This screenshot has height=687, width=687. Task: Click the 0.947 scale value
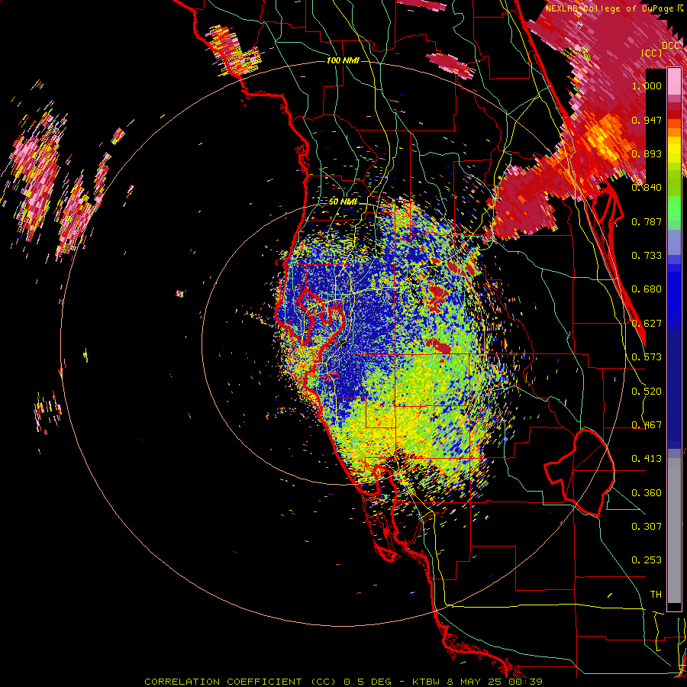tap(647, 120)
